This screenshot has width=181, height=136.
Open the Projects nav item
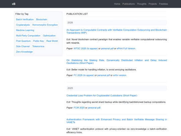[153, 4]
